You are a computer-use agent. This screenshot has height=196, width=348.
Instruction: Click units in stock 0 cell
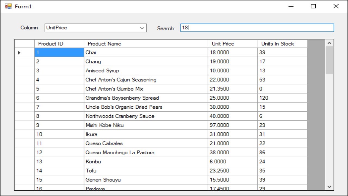point(282,89)
